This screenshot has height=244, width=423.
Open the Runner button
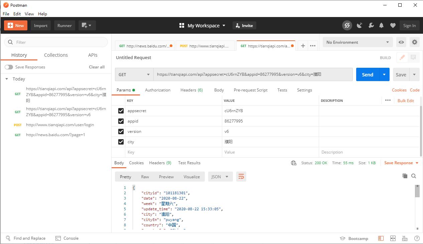tap(64, 25)
